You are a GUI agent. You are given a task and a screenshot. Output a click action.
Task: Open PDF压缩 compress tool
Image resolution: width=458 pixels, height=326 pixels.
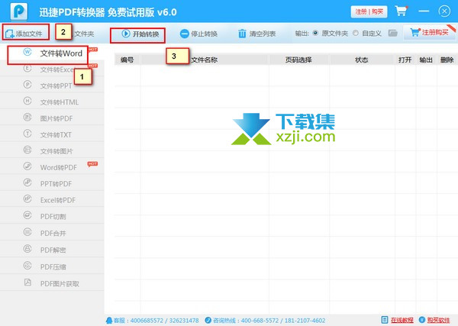point(52,266)
